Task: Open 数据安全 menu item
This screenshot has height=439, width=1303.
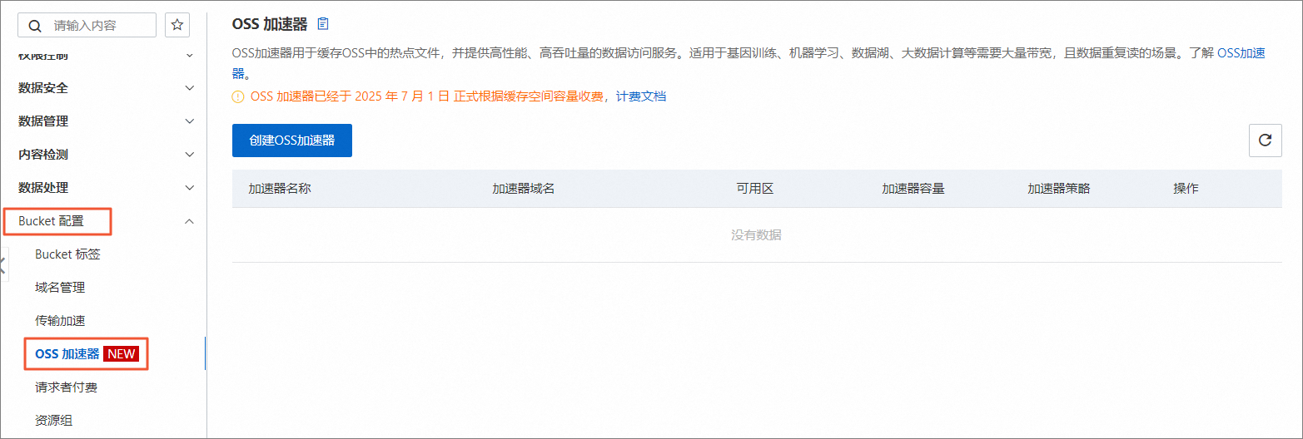Action: (x=43, y=87)
